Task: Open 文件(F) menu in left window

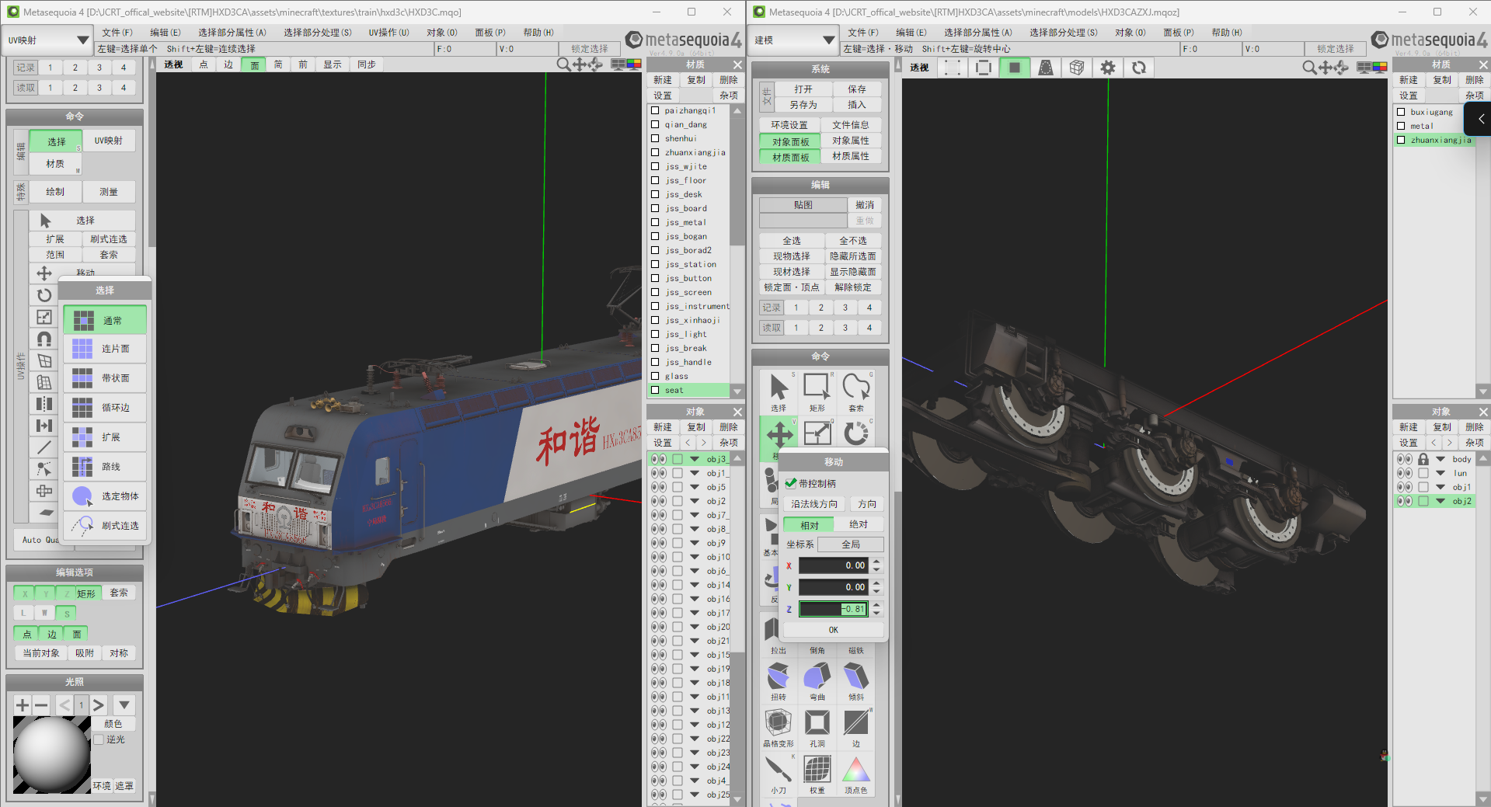Action: (117, 33)
